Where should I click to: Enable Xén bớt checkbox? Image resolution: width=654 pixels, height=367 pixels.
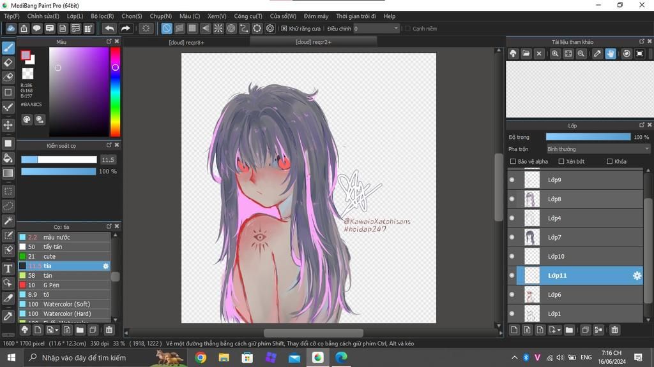[x=561, y=161]
